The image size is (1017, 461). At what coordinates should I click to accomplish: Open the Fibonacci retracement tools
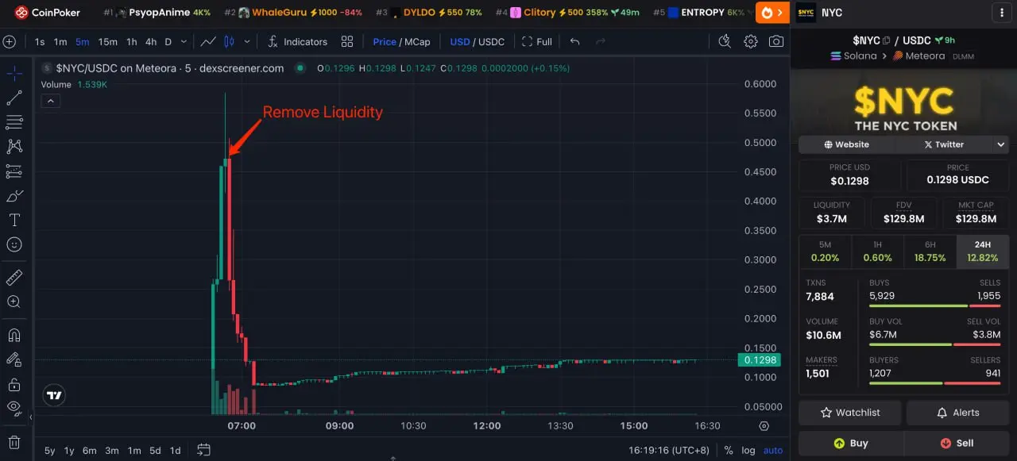[14, 122]
